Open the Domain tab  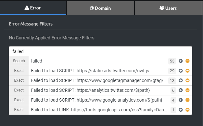(x=100, y=8)
